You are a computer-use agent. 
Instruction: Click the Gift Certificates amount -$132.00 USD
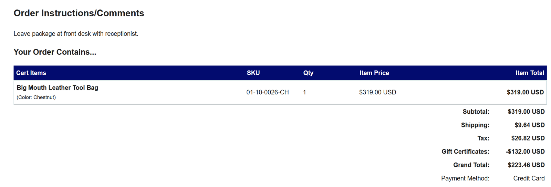[525, 152]
